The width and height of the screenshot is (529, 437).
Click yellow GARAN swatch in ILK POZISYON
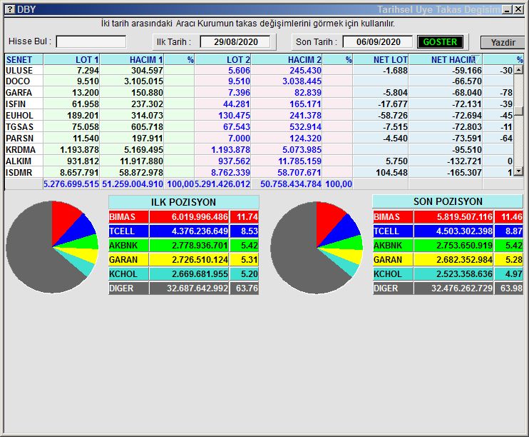coord(129,260)
